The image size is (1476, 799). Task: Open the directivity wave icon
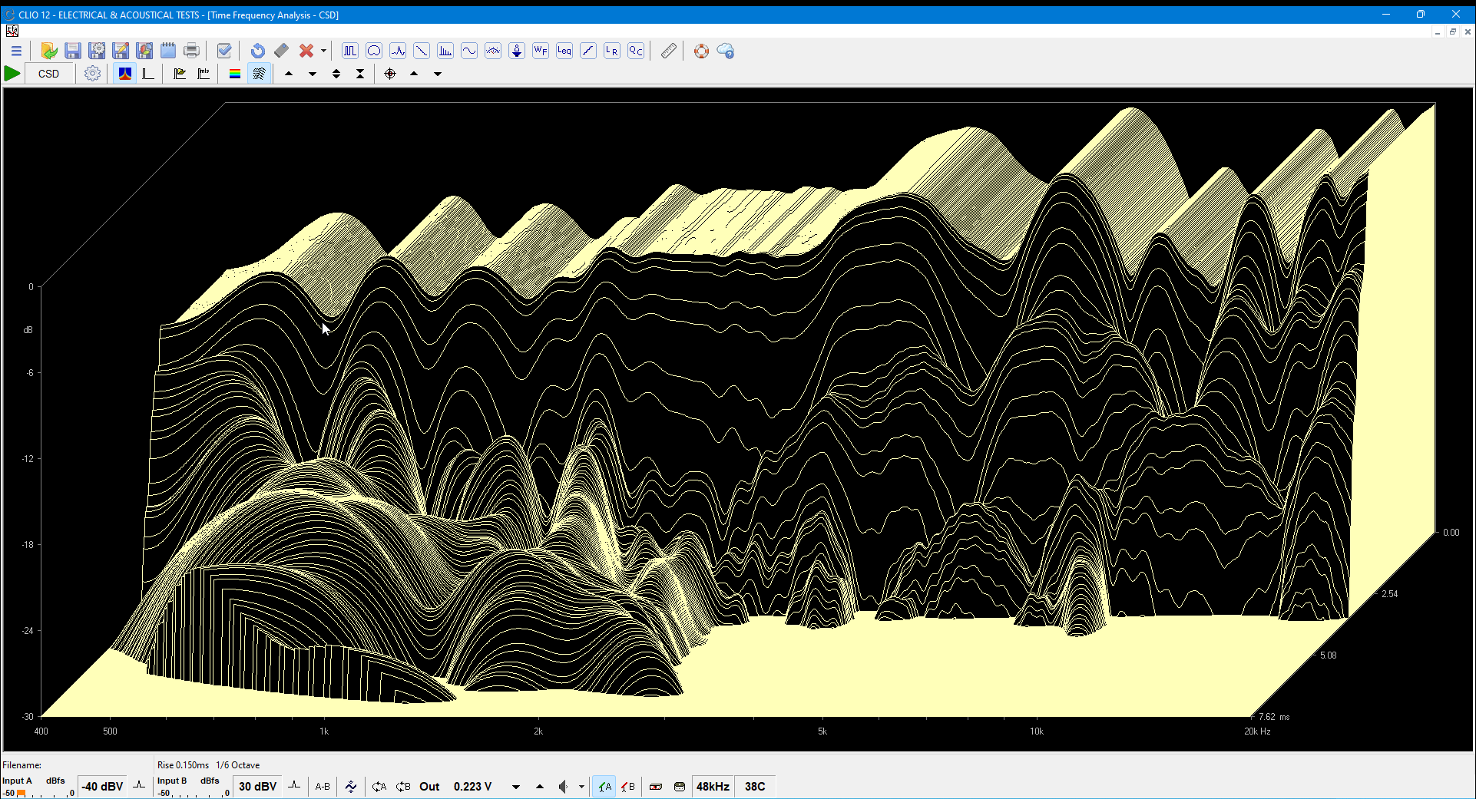493,51
